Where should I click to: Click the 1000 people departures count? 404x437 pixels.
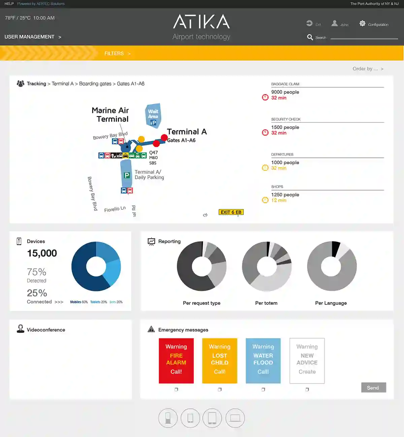point(285,163)
